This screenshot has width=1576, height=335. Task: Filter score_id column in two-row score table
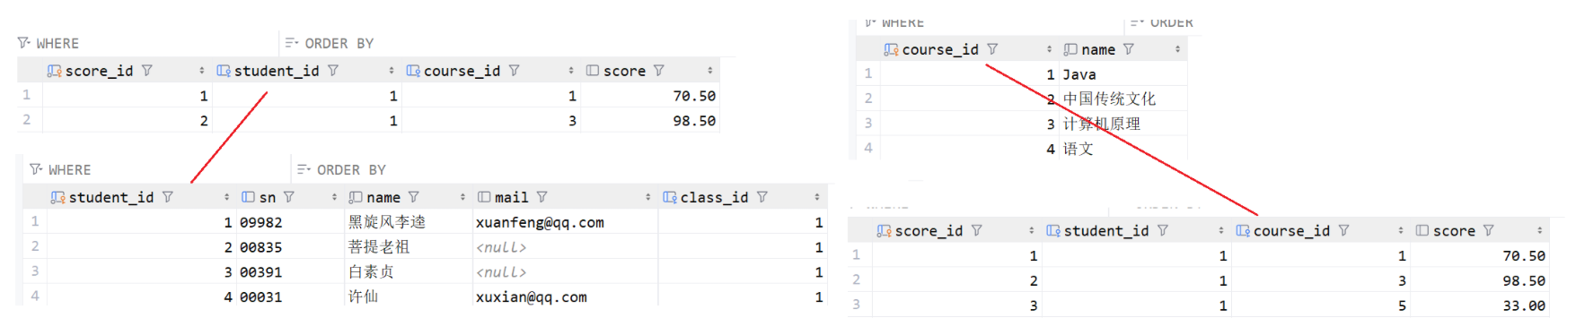(x=147, y=70)
